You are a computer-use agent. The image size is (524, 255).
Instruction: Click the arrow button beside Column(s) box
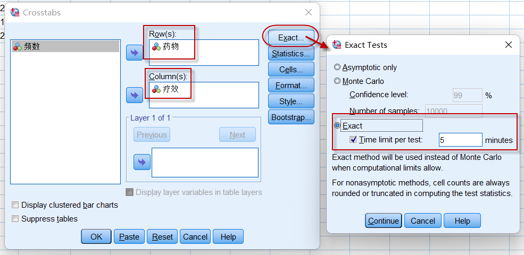(x=134, y=95)
